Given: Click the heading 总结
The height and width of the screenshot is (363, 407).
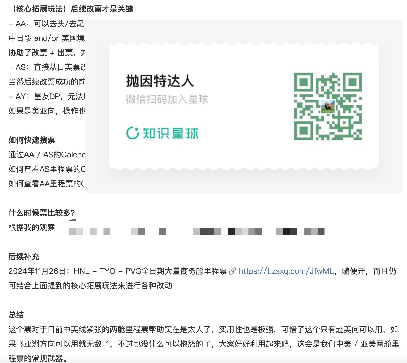Looking at the screenshot, I should 16,315.
